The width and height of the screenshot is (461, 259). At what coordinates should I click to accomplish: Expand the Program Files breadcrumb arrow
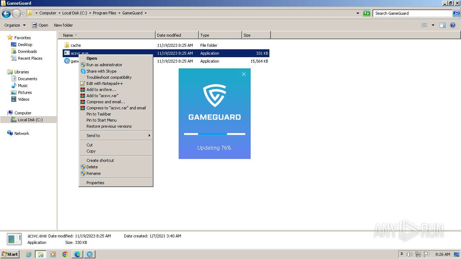click(x=119, y=13)
